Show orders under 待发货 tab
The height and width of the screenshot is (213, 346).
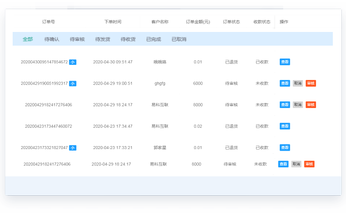pos(102,39)
